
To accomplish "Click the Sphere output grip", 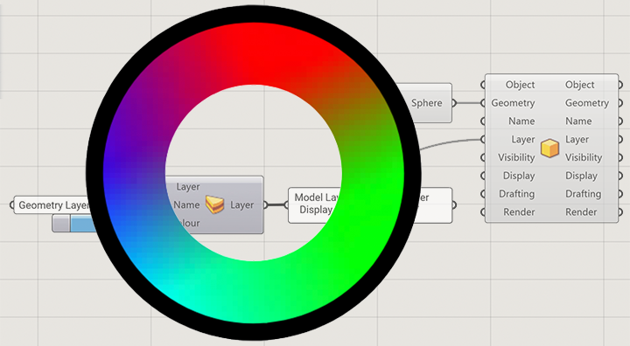I will tap(454, 103).
